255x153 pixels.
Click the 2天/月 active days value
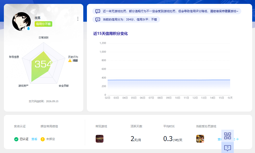coord(136,139)
